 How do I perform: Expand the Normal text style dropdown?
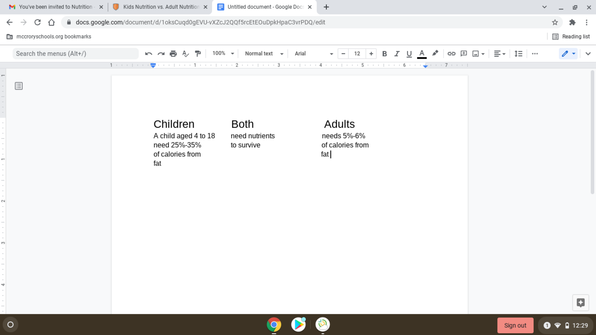click(x=264, y=54)
